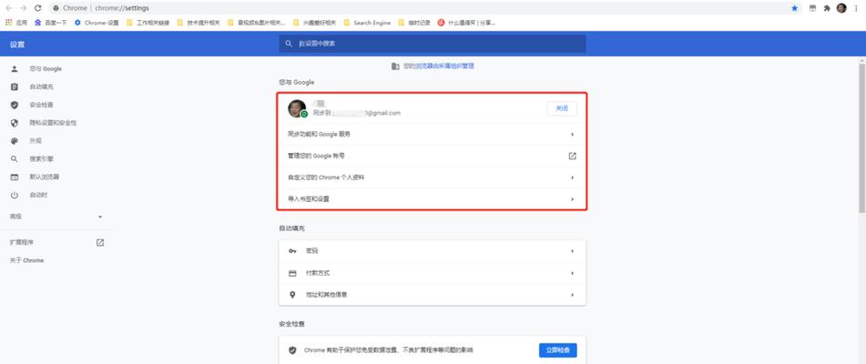Open 地址和其他信息 row with pin icon

432,295
